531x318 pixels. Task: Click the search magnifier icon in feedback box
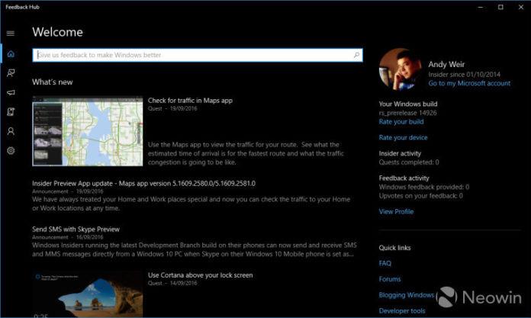pyautogui.click(x=356, y=55)
